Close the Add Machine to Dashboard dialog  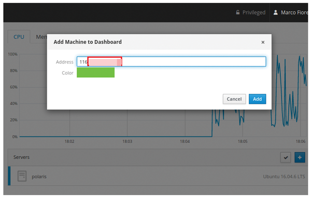point(263,42)
